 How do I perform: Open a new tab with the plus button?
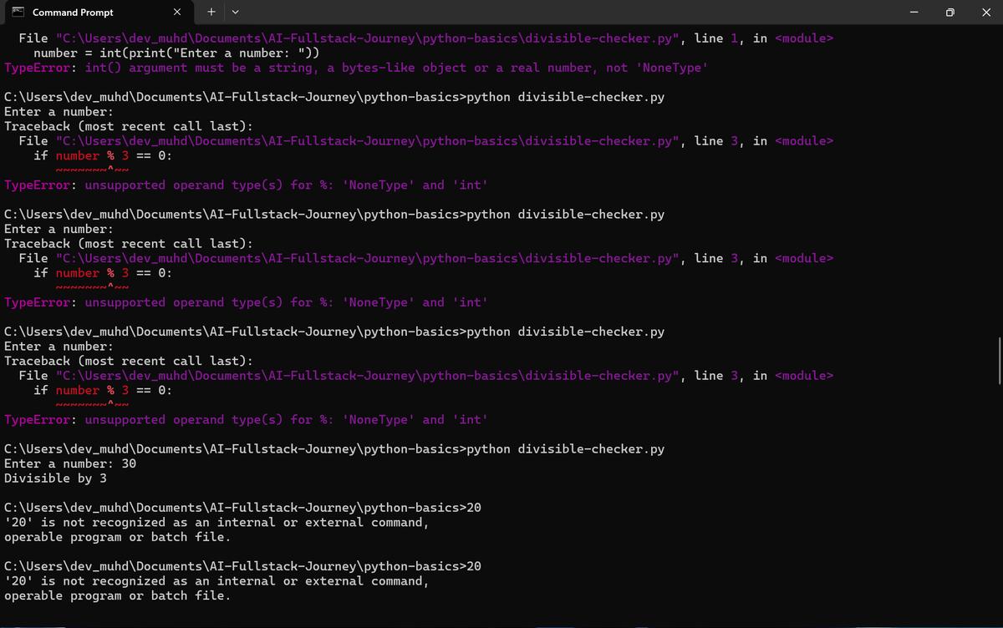click(x=211, y=13)
